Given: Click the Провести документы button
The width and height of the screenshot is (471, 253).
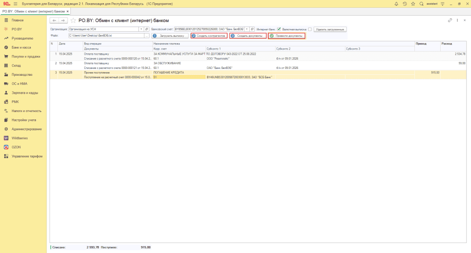Looking at the screenshot, I should pos(286,36).
